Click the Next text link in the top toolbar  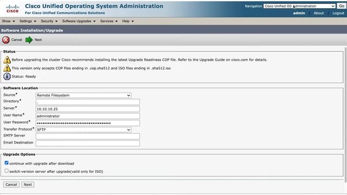(x=38, y=40)
